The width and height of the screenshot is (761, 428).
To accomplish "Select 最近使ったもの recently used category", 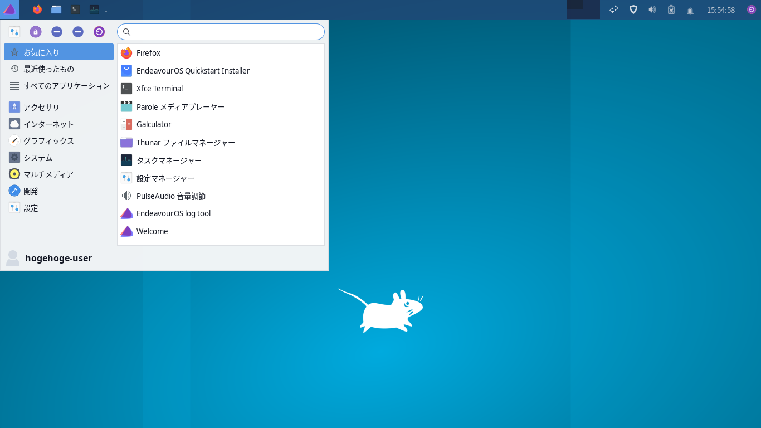I will tap(58, 69).
